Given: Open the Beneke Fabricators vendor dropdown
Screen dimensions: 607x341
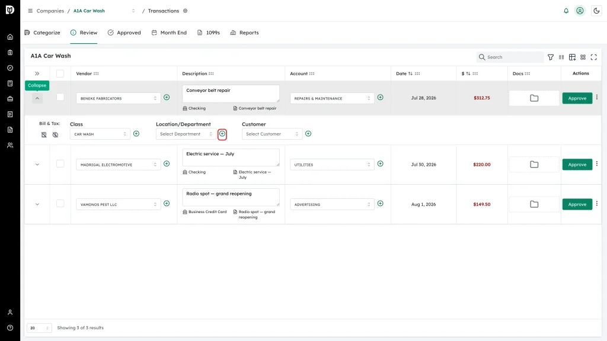Looking at the screenshot, I should pos(119,99).
